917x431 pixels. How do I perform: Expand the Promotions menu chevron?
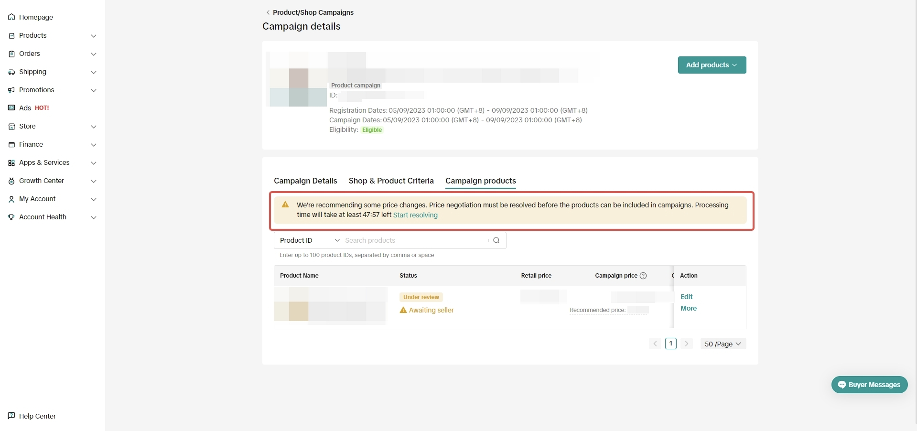(94, 90)
